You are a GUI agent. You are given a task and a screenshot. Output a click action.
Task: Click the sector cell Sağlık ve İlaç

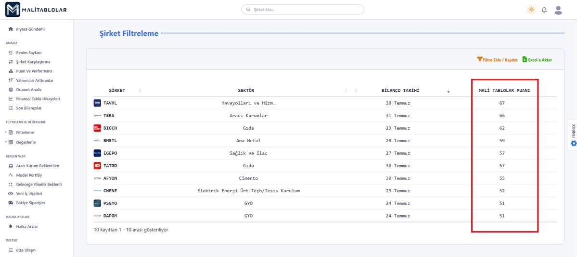[x=248, y=153]
